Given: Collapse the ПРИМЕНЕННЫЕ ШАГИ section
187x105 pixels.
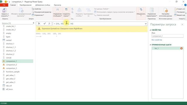Looking at the screenshot, I should tap(150, 45).
